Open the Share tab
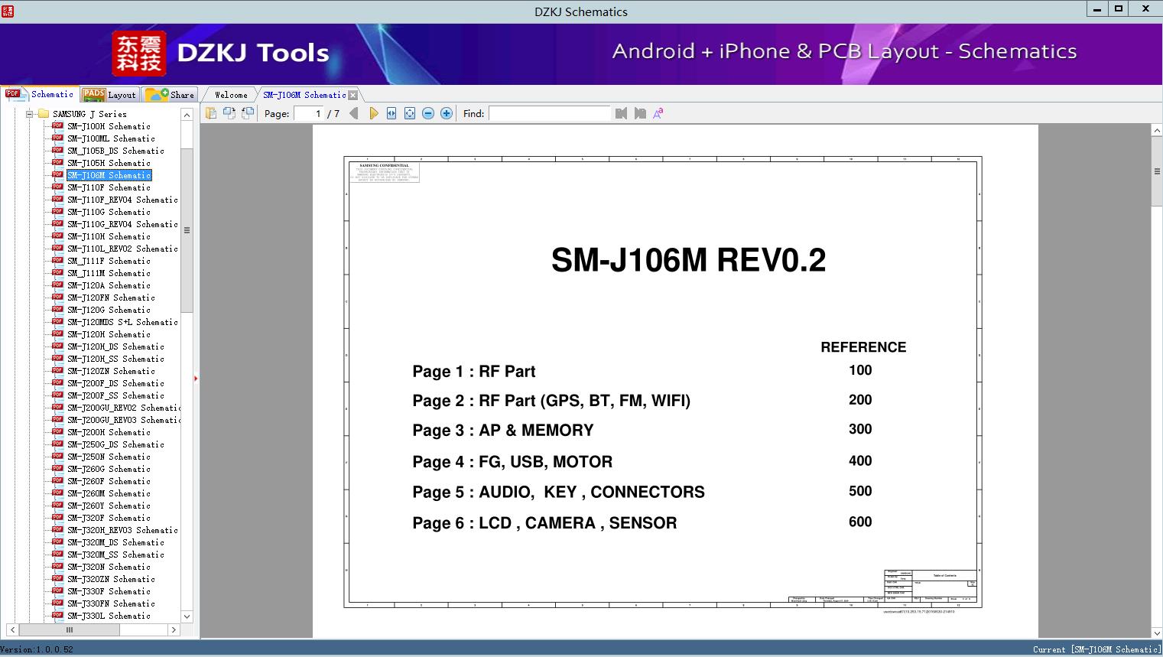This screenshot has height=657, width=1163. 170,95
